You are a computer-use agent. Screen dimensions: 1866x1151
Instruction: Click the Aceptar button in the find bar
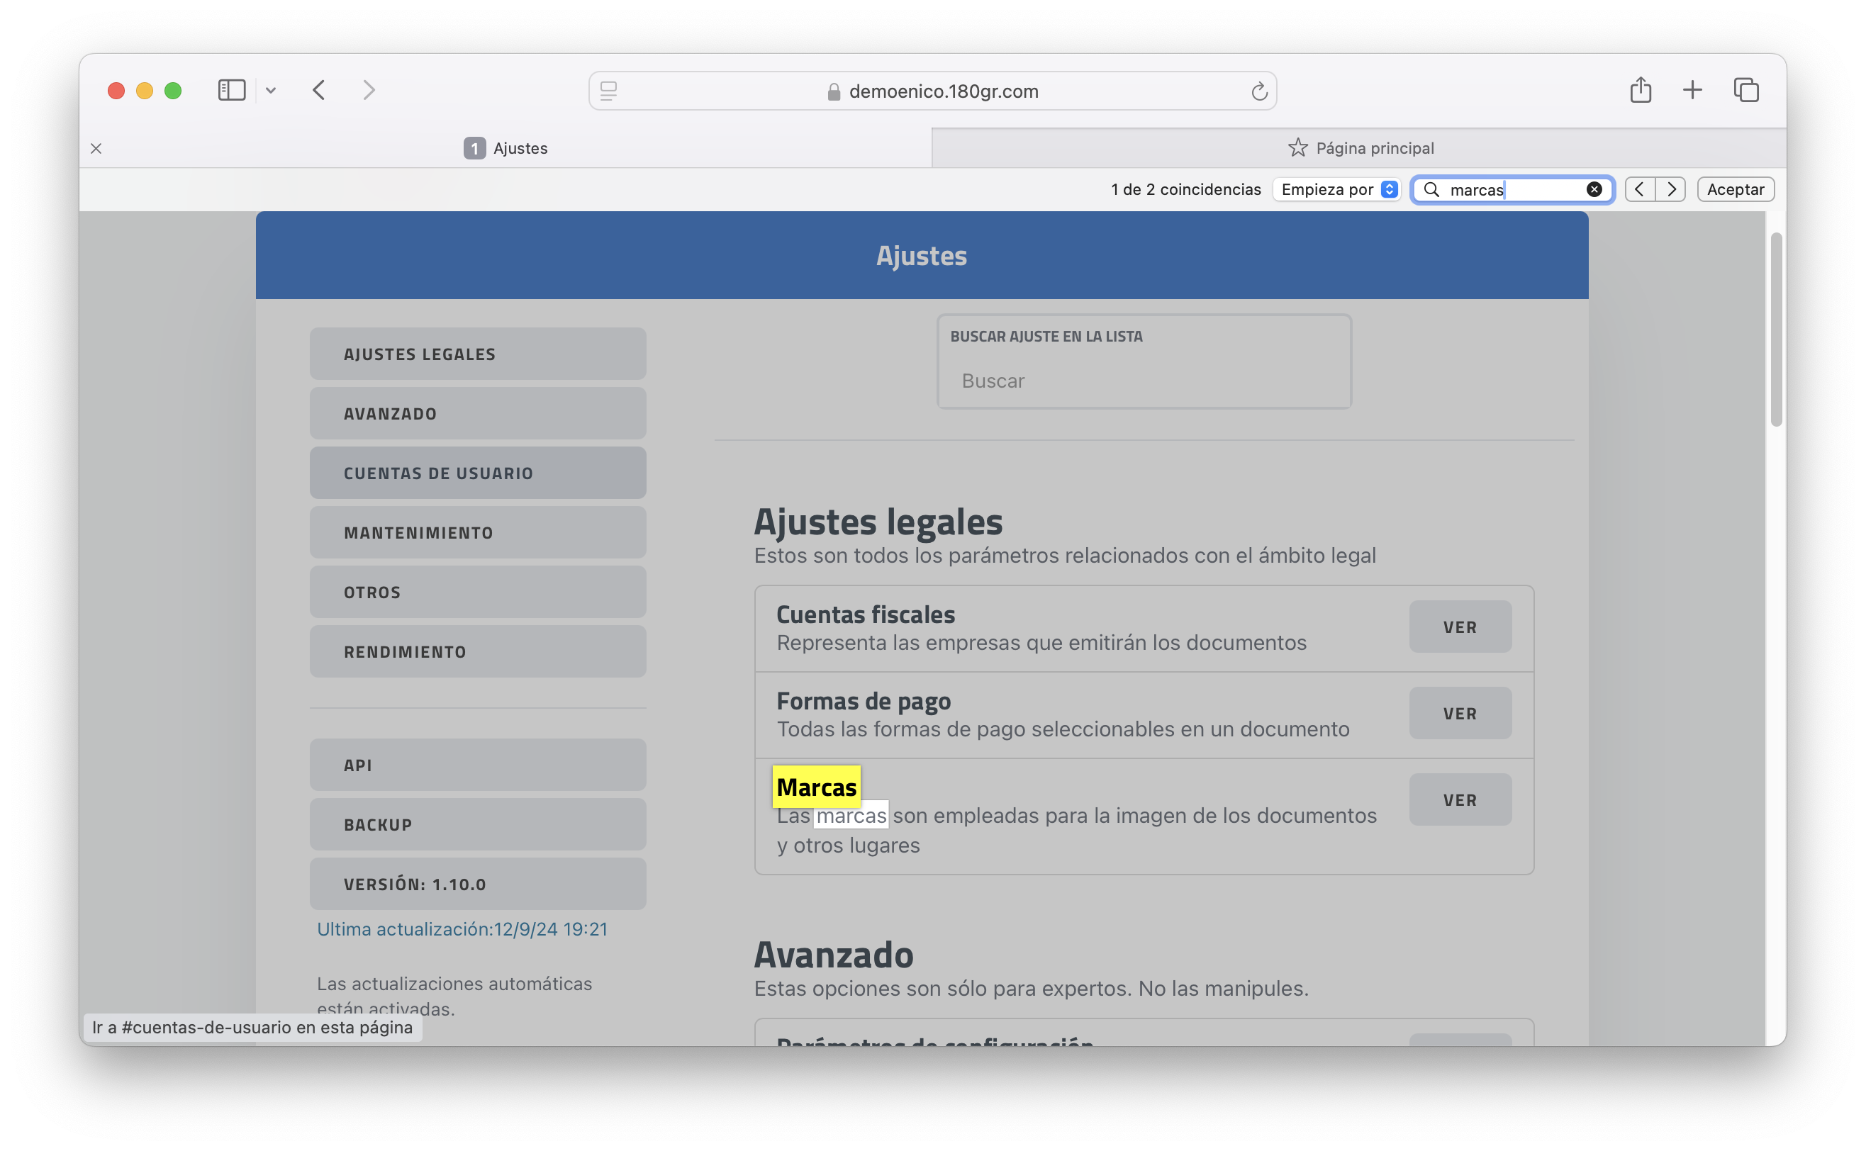1735,189
